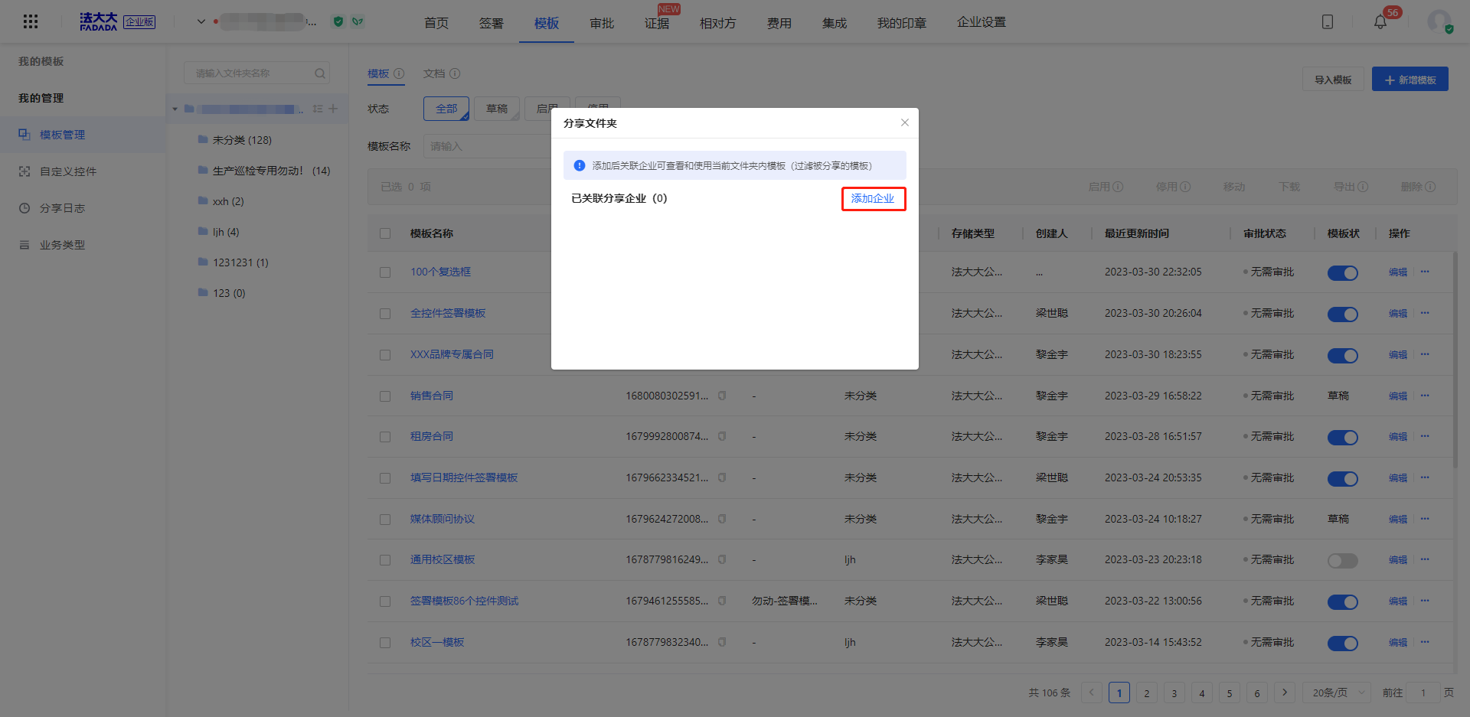Open 证据 tab
Image resolution: width=1470 pixels, height=717 pixels.
pos(657,23)
